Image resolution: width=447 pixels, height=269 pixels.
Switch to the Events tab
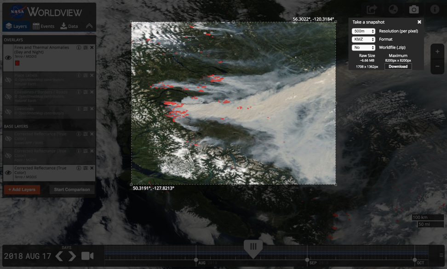coord(43,26)
